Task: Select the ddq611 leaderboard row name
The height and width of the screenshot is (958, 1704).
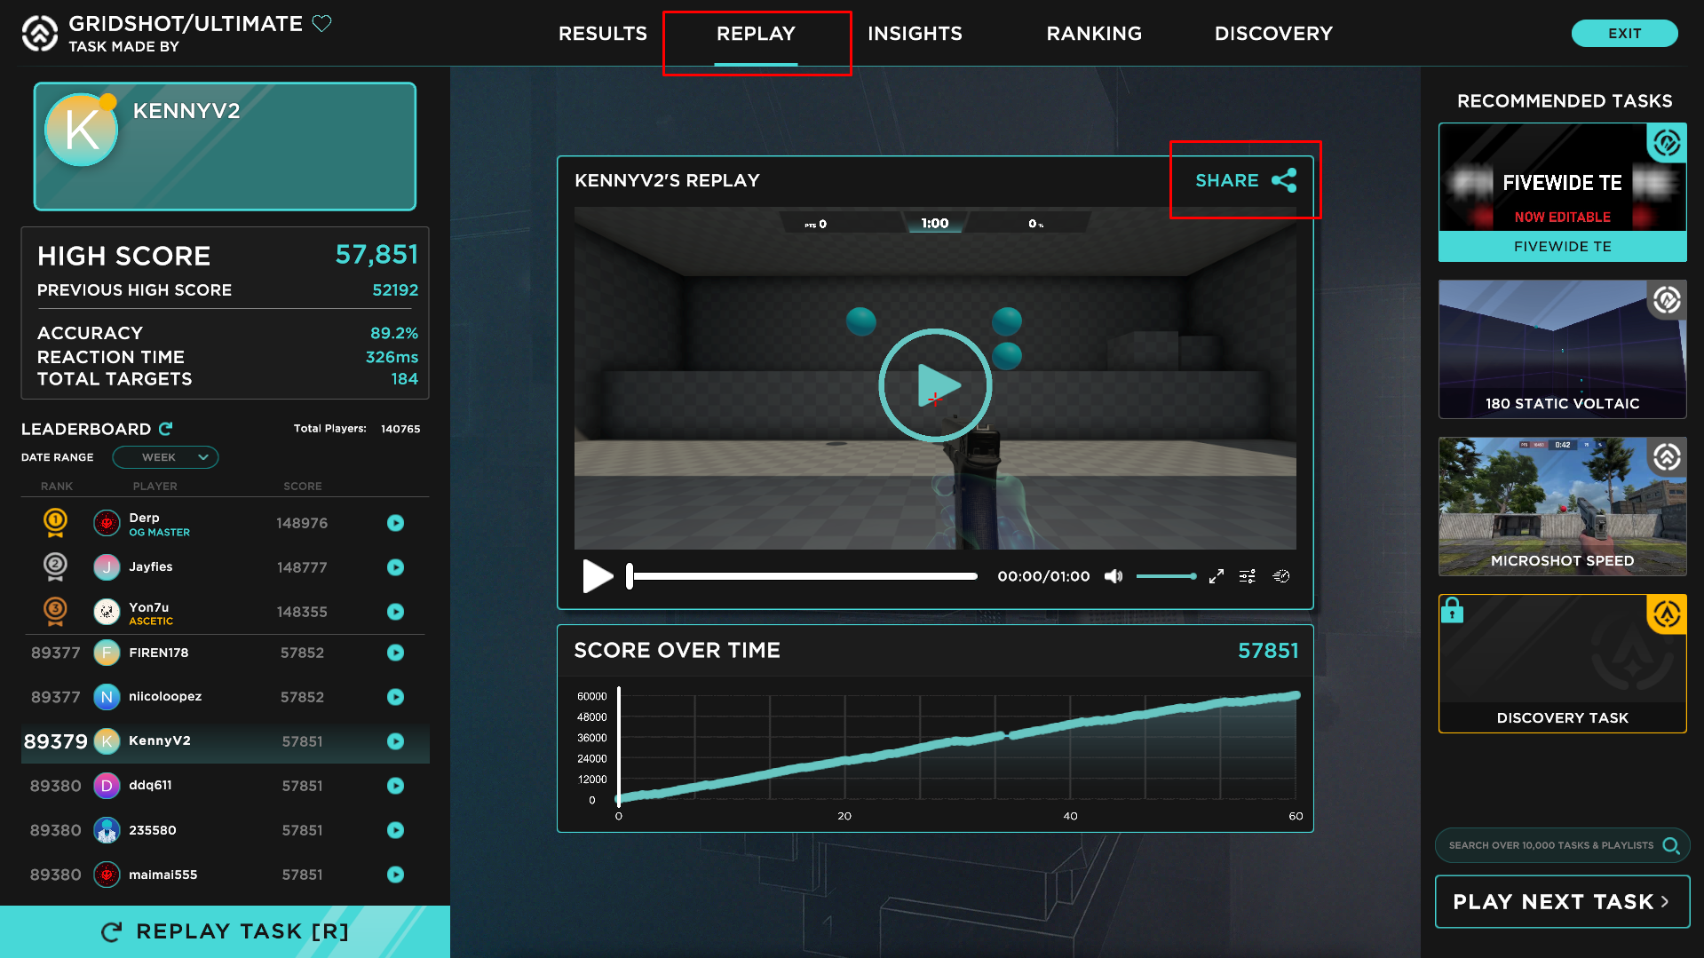Action: [x=150, y=785]
